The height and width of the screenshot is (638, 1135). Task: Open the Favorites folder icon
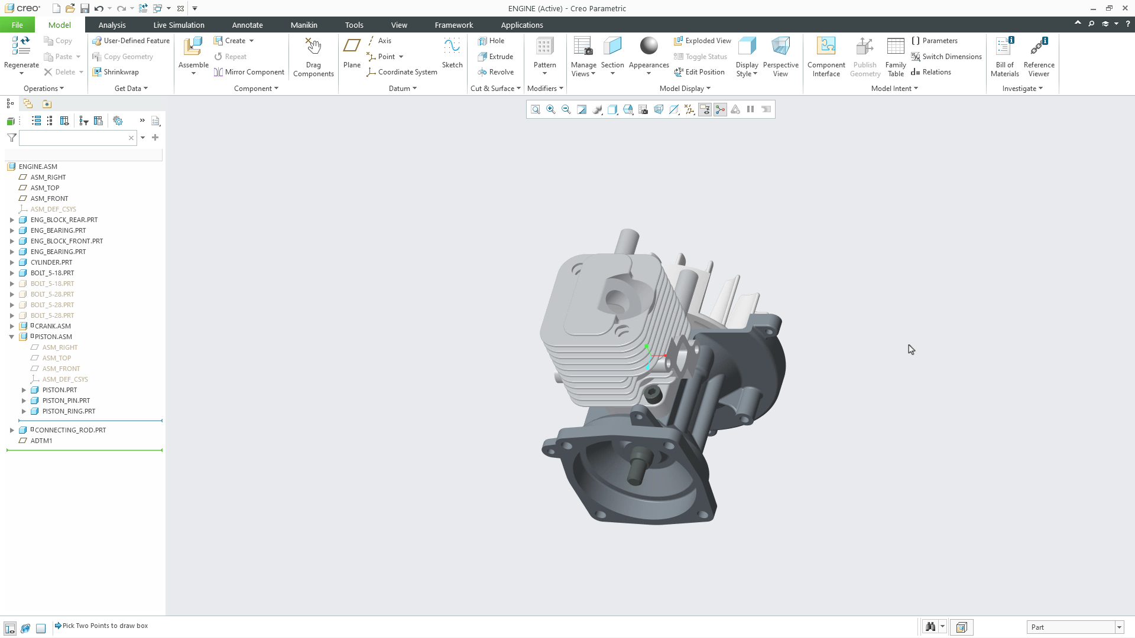[x=47, y=104]
